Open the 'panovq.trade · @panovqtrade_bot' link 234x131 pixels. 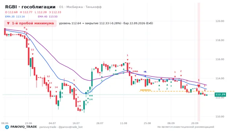(61, 127)
